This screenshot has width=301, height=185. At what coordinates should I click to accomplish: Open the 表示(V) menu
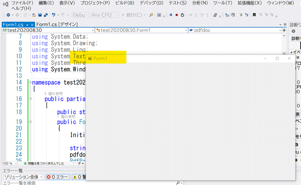pos(67,3)
